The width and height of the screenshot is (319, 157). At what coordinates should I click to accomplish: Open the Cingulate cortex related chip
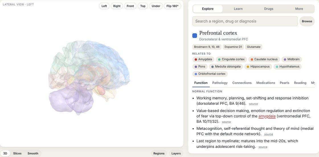(x=231, y=59)
